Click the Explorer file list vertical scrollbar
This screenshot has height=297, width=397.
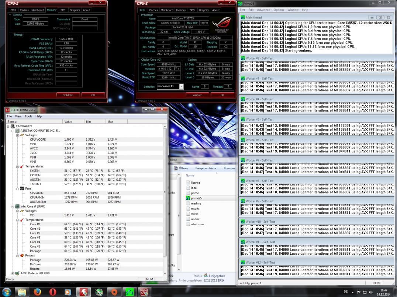tap(179, 222)
